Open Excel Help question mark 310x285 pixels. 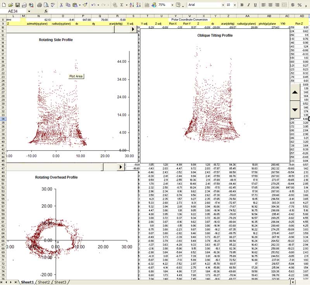(178, 5)
